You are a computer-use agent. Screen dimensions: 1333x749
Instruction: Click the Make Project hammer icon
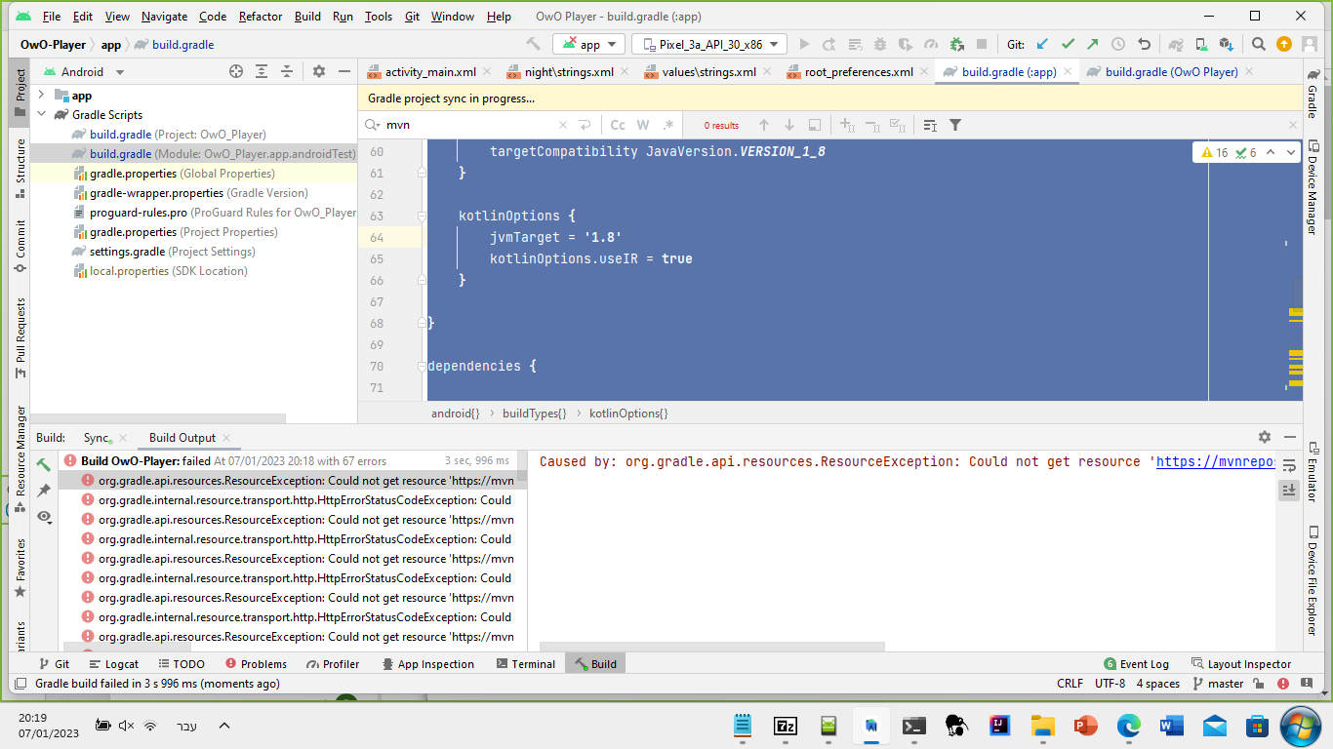click(533, 44)
